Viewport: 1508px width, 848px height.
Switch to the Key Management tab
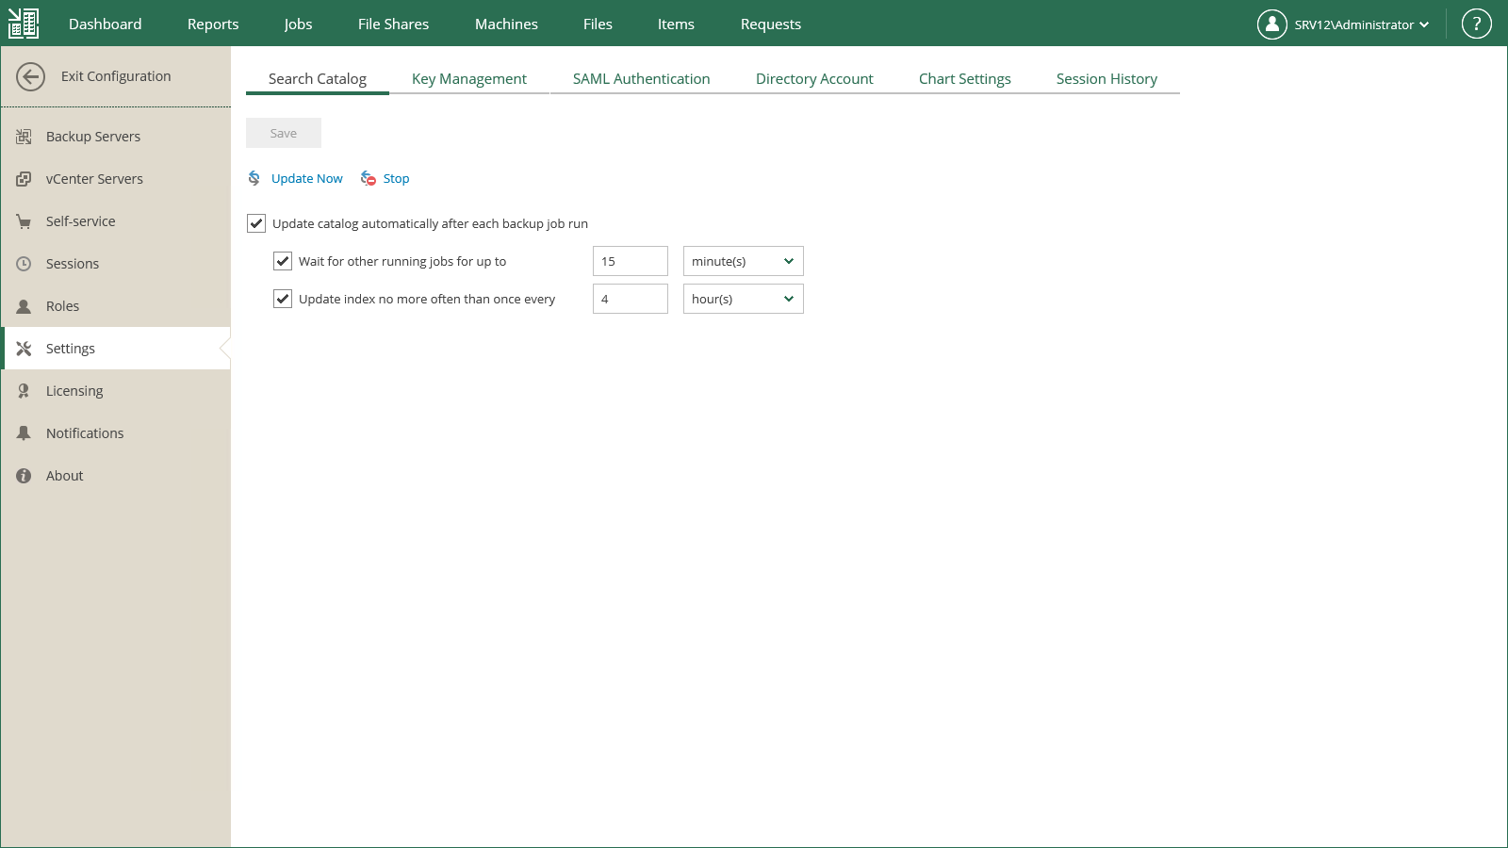pyautogui.click(x=469, y=79)
